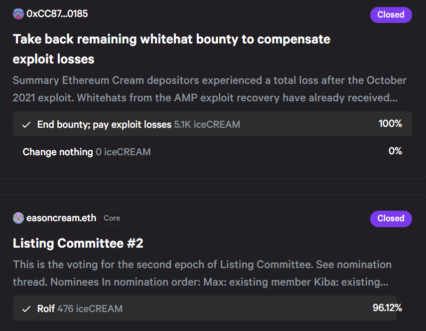Click the Closed badge on whitehat bounty proposal
426x331 pixels.
pos(391,14)
